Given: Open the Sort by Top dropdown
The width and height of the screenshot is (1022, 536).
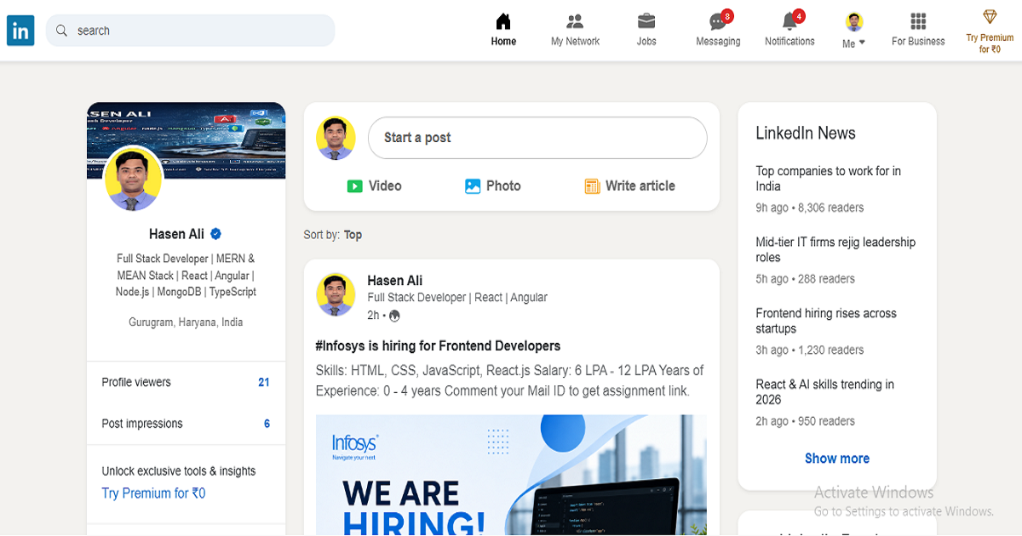Looking at the screenshot, I should [353, 235].
